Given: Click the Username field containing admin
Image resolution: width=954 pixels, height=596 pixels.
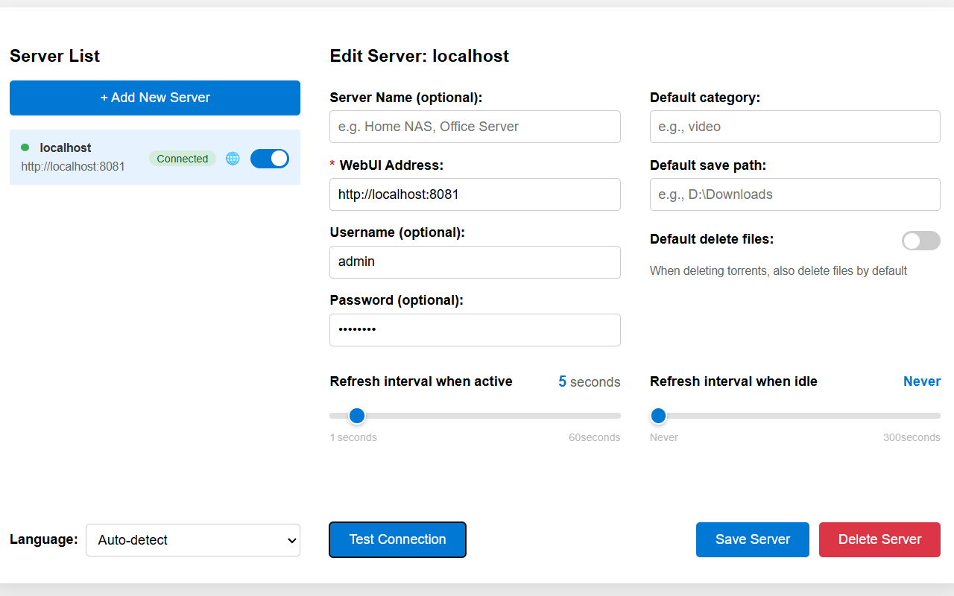Looking at the screenshot, I should pos(475,262).
